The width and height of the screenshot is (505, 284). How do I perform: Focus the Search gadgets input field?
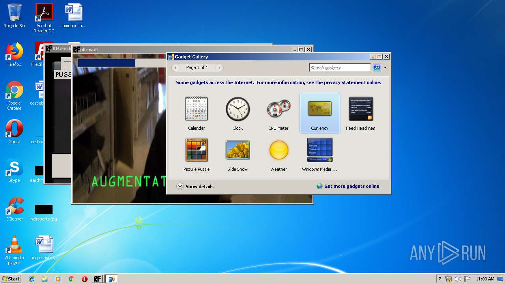[340, 68]
